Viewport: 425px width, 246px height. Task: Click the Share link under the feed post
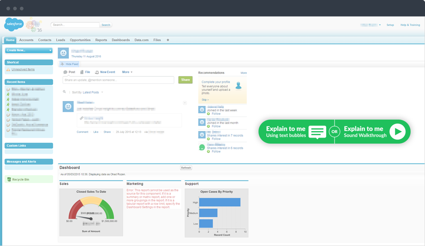(107, 132)
